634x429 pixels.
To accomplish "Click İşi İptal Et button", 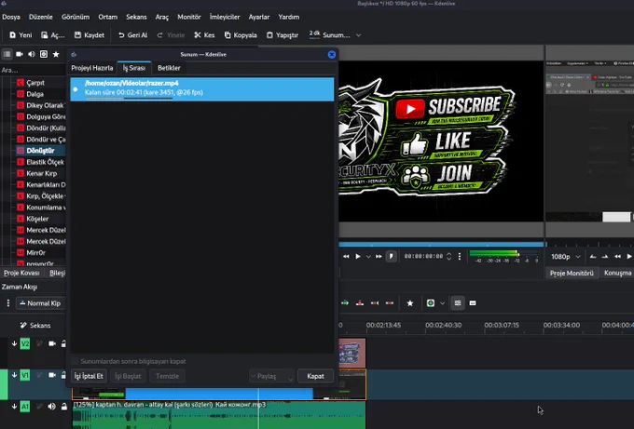I will click(89, 376).
